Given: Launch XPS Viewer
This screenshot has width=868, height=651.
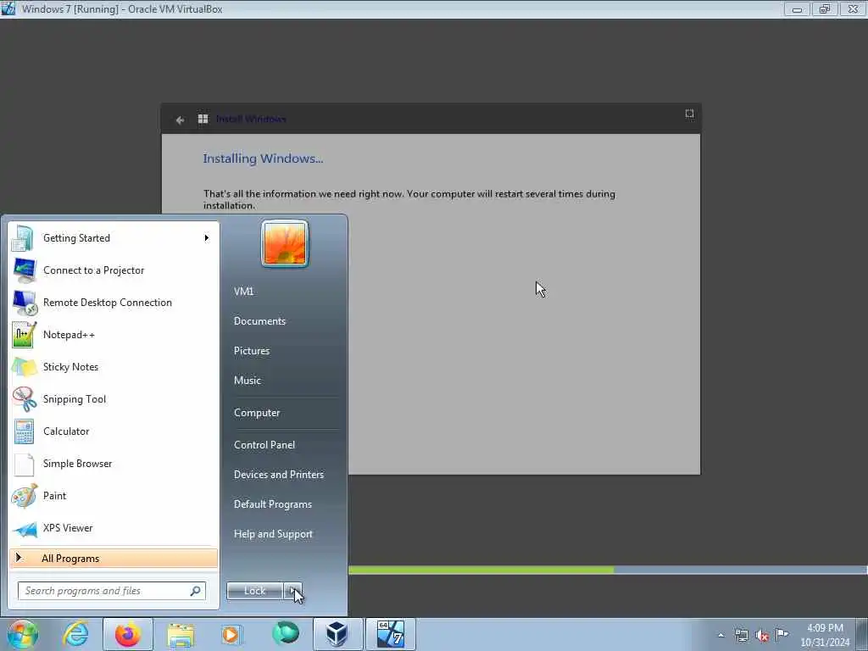Looking at the screenshot, I should pyautogui.click(x=114, y=527).
